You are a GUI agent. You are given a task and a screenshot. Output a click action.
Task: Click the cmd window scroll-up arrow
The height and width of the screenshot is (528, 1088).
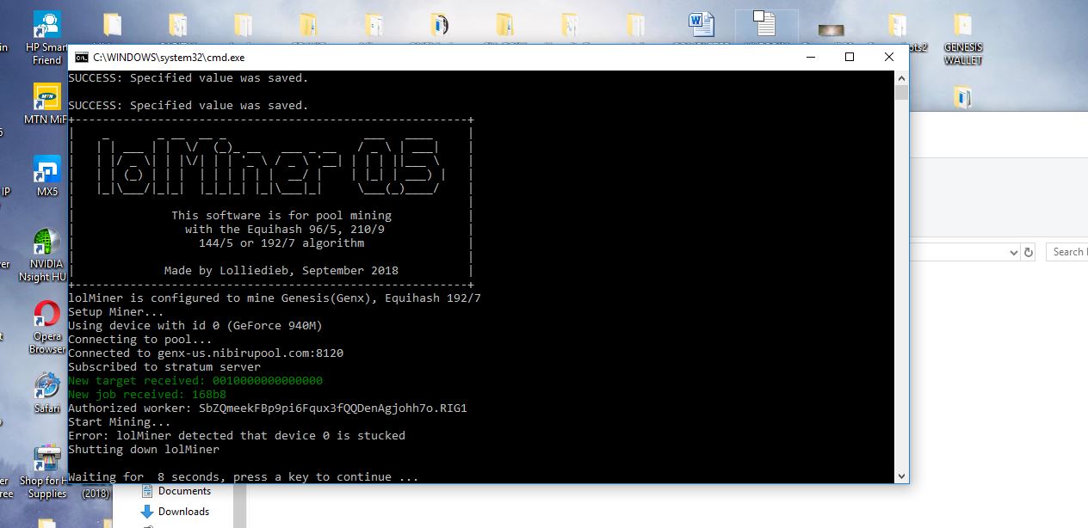point(901,77)
